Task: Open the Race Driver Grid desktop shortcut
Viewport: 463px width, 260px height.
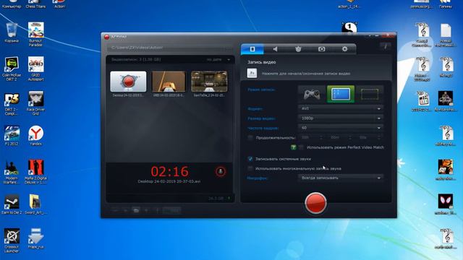Action: [x=35, y=103]
